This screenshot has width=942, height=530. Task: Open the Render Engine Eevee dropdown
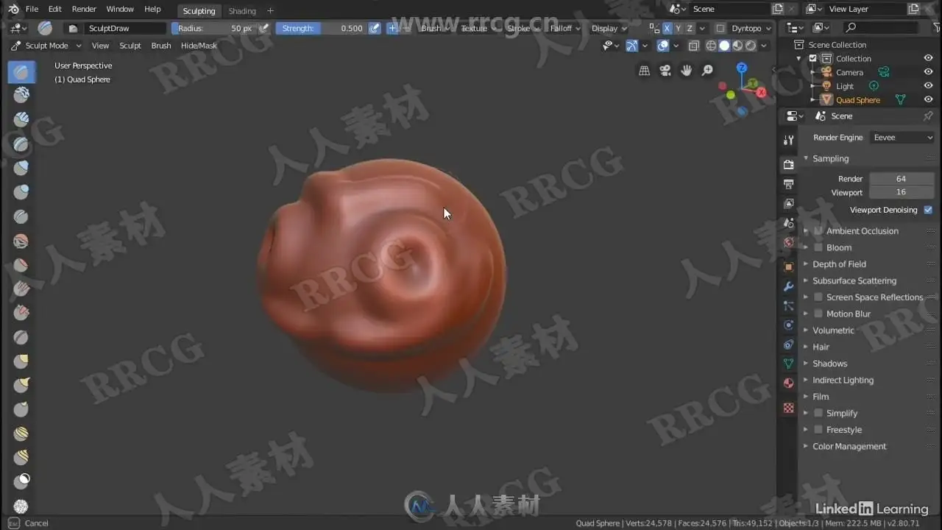tap(902, 138)
